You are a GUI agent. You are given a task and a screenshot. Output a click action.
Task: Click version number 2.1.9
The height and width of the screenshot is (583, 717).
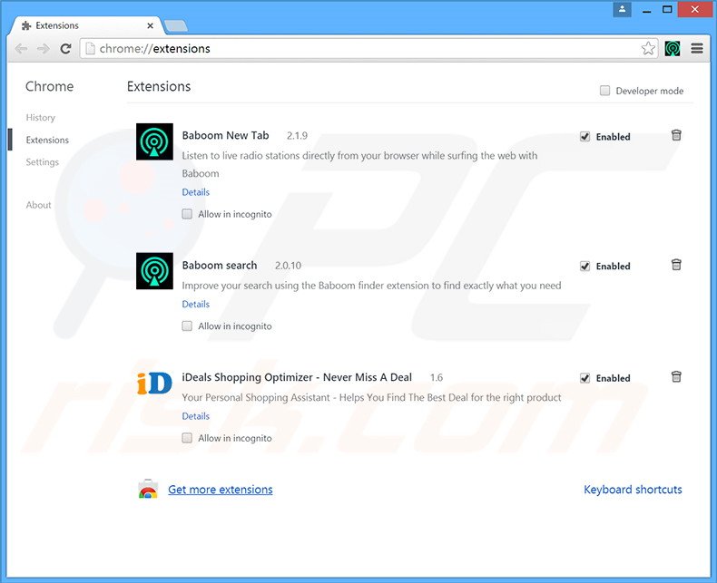297,136
